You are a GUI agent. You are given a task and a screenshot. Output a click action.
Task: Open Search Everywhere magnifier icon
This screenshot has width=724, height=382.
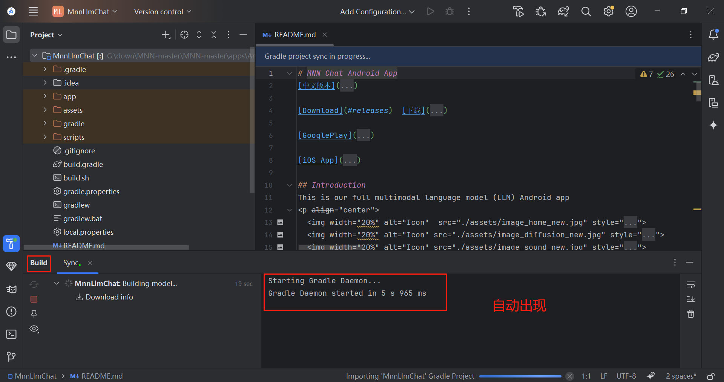click(x=586, y=12)
